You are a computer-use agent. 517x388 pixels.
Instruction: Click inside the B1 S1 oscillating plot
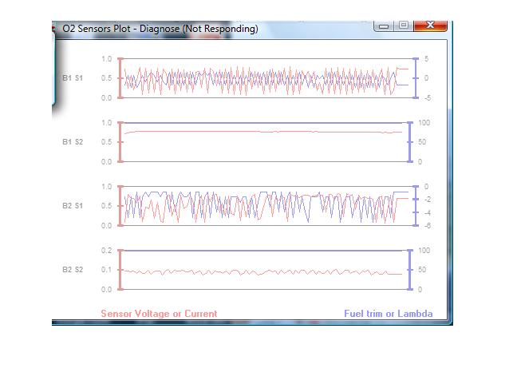click(268, 78)
